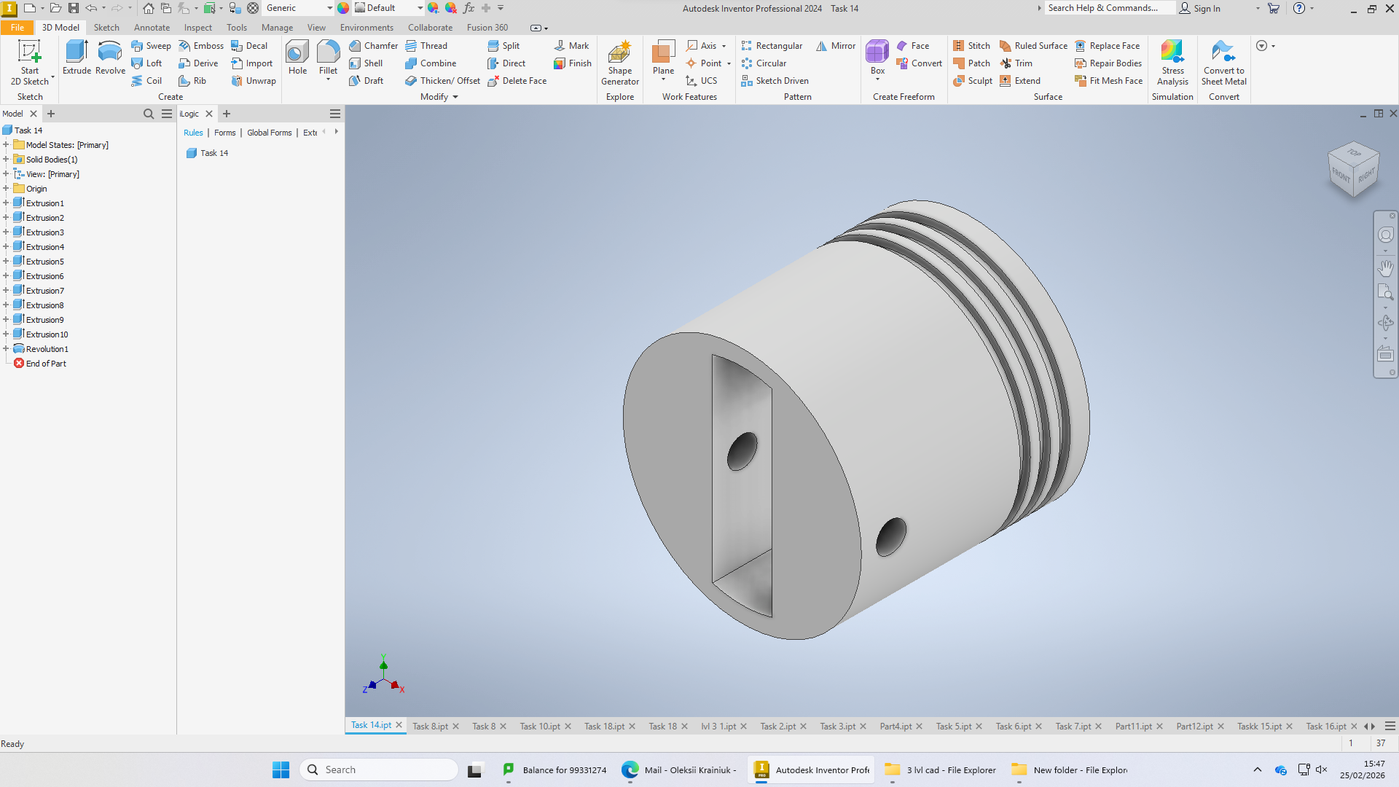Open the Forms tab in iLogic
This screenshot has width=1399, height=787.
click(224, 133)
